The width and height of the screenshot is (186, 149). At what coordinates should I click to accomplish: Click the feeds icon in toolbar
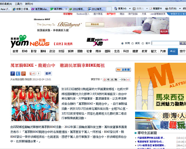pyautogui.click(x=134, y=9)
